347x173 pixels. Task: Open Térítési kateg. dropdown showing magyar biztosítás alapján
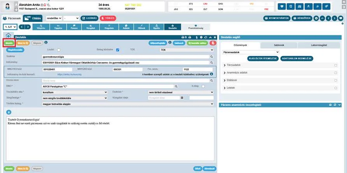(x=128, y=104)
